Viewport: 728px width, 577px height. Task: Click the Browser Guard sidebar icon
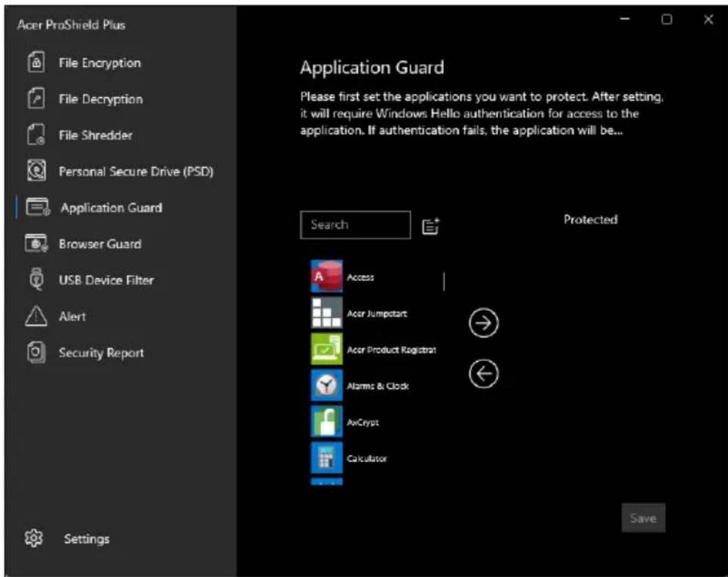point(36,243)
